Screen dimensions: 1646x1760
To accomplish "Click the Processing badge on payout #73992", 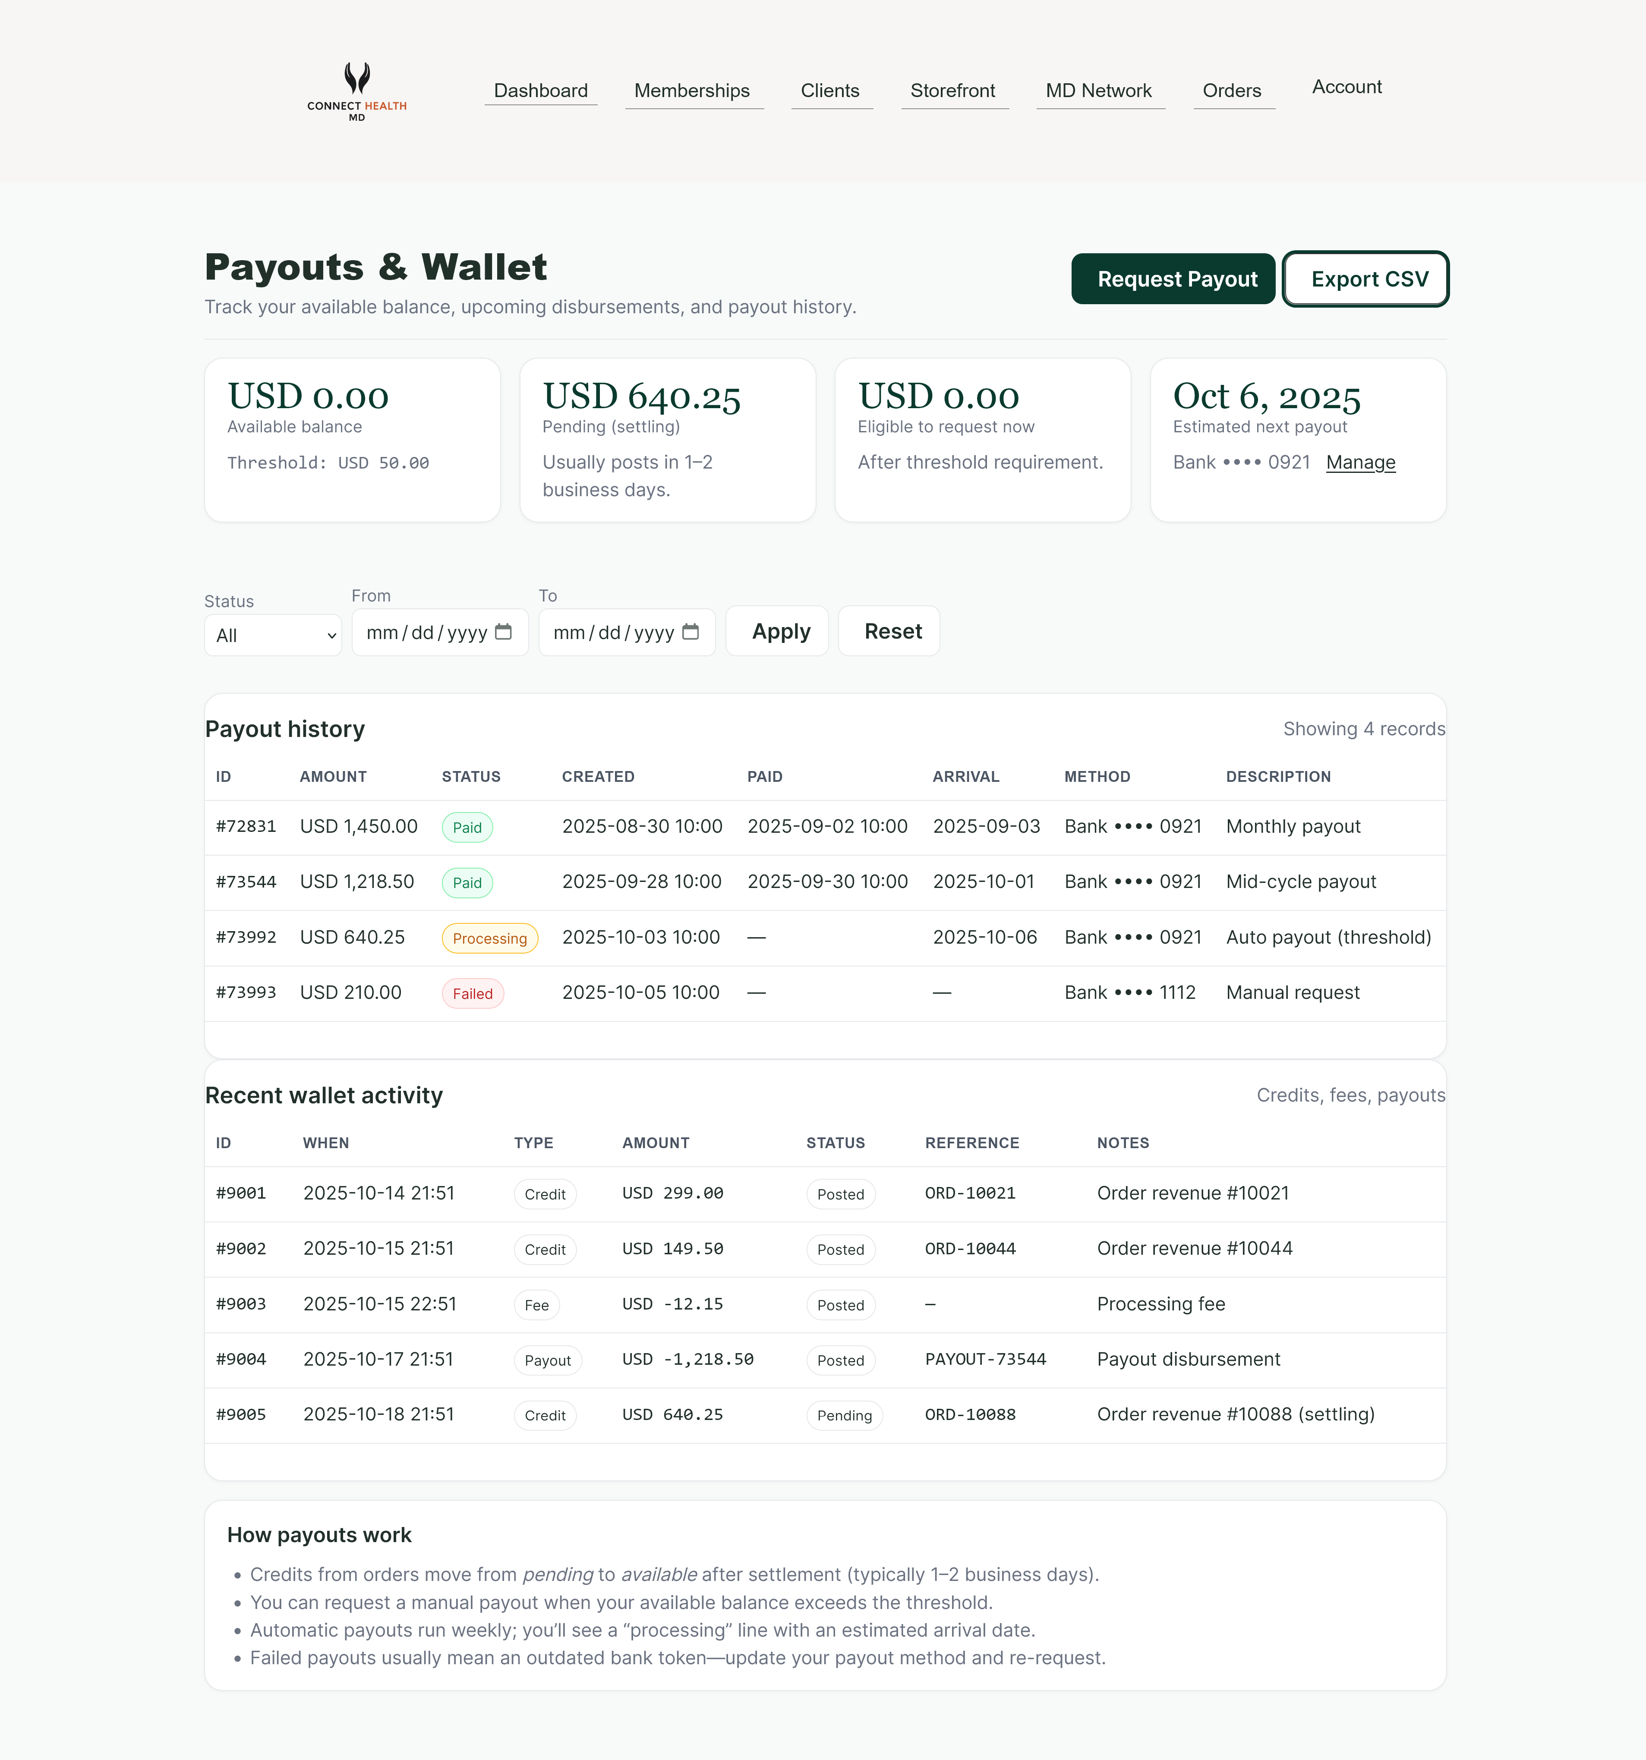I will tap(490, 938).
